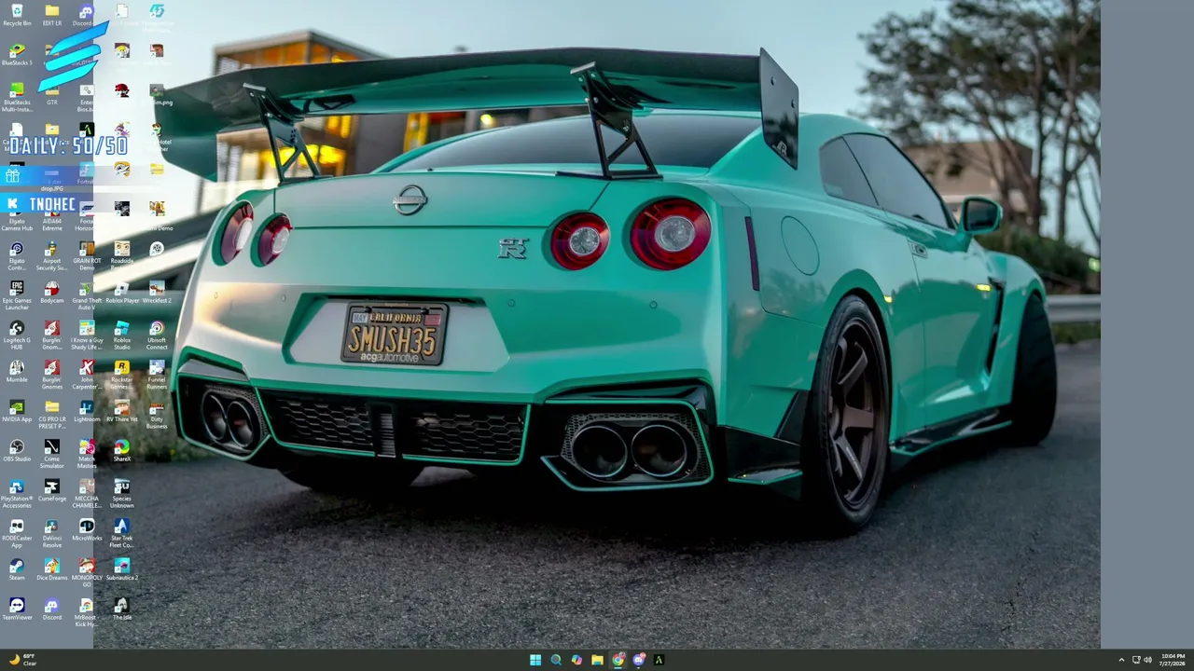Open File Explorer from the taskbar
1194x671 pixels.
coord(597,660)
